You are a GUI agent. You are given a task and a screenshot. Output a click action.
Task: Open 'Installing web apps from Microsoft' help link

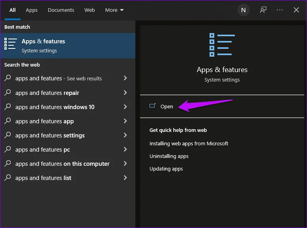(189, 144)
